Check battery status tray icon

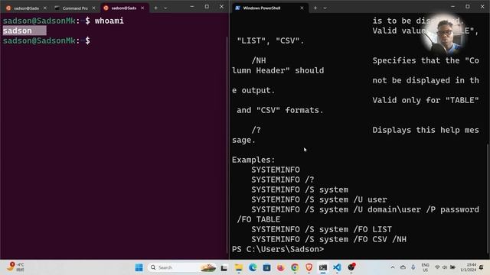click(x=452, y=267)
